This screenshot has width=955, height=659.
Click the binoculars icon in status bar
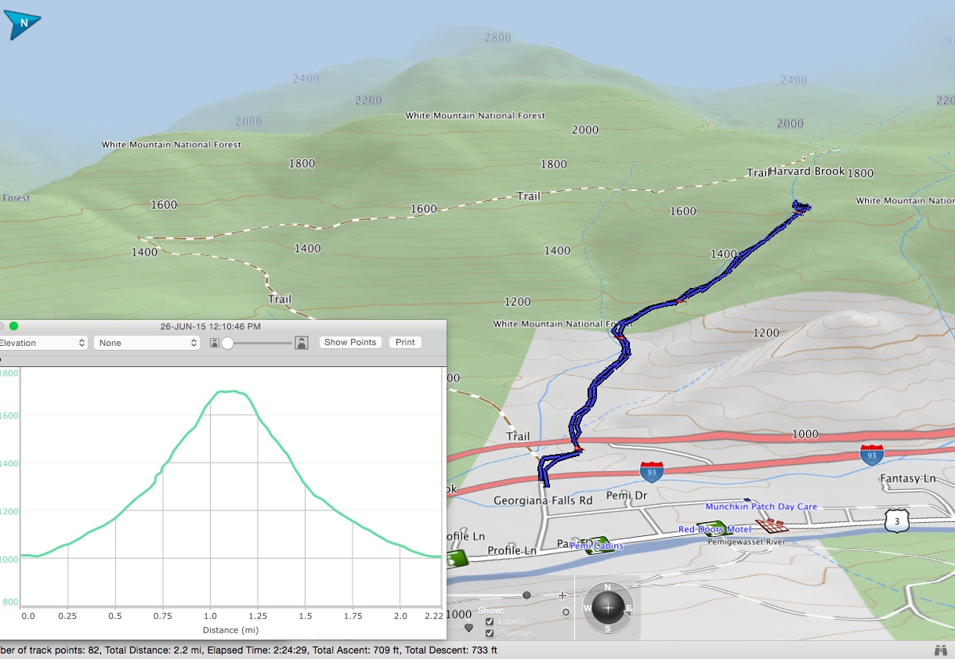pos(940,650)
